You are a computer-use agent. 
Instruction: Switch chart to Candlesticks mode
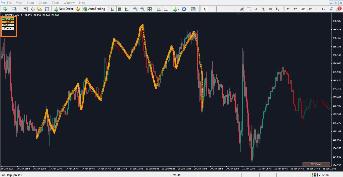click(x=120, y=9)
